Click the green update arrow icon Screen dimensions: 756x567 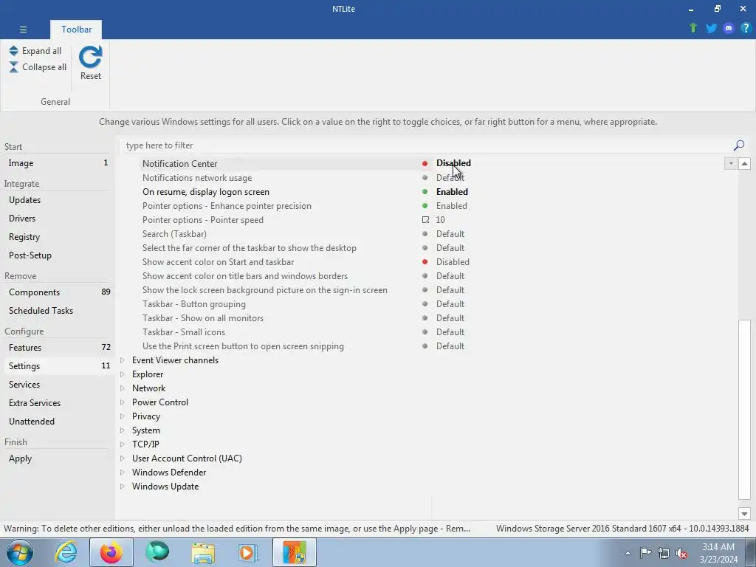(693, 28)
